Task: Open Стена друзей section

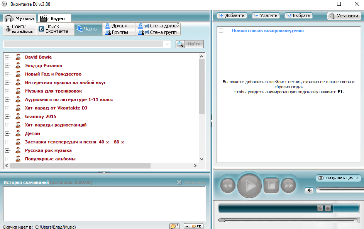Action: coord(158,26)
